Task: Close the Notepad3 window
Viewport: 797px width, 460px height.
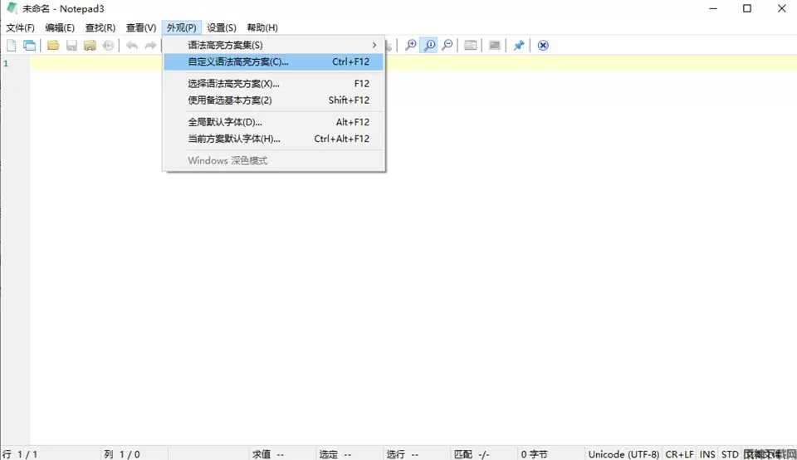Action: click(781, 8)
